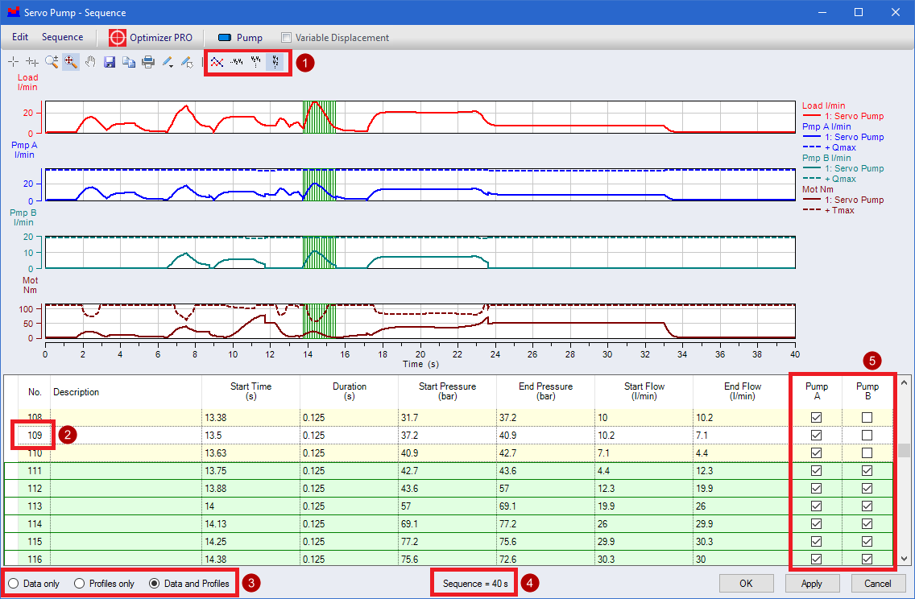The width and height of the screenshot is (915, 599).
Task: Click the table vertical scrollbar thumb
Action: (904, 450)
